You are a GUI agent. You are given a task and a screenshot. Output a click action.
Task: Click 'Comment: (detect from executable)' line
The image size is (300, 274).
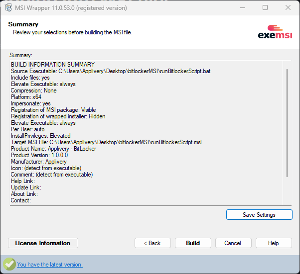click(52, 175)
